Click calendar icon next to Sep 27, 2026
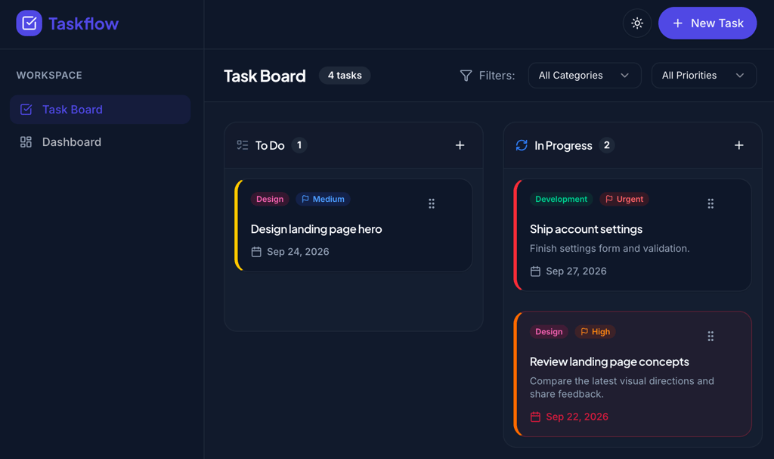This screenshot has width=774, height=459. 535,271
